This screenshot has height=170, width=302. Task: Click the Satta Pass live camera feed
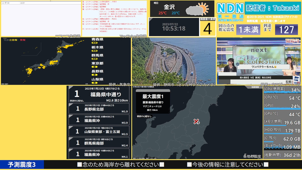coord(174,61)
